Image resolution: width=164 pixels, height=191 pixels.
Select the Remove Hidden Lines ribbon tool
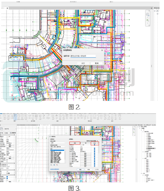(x=22, y=117)
